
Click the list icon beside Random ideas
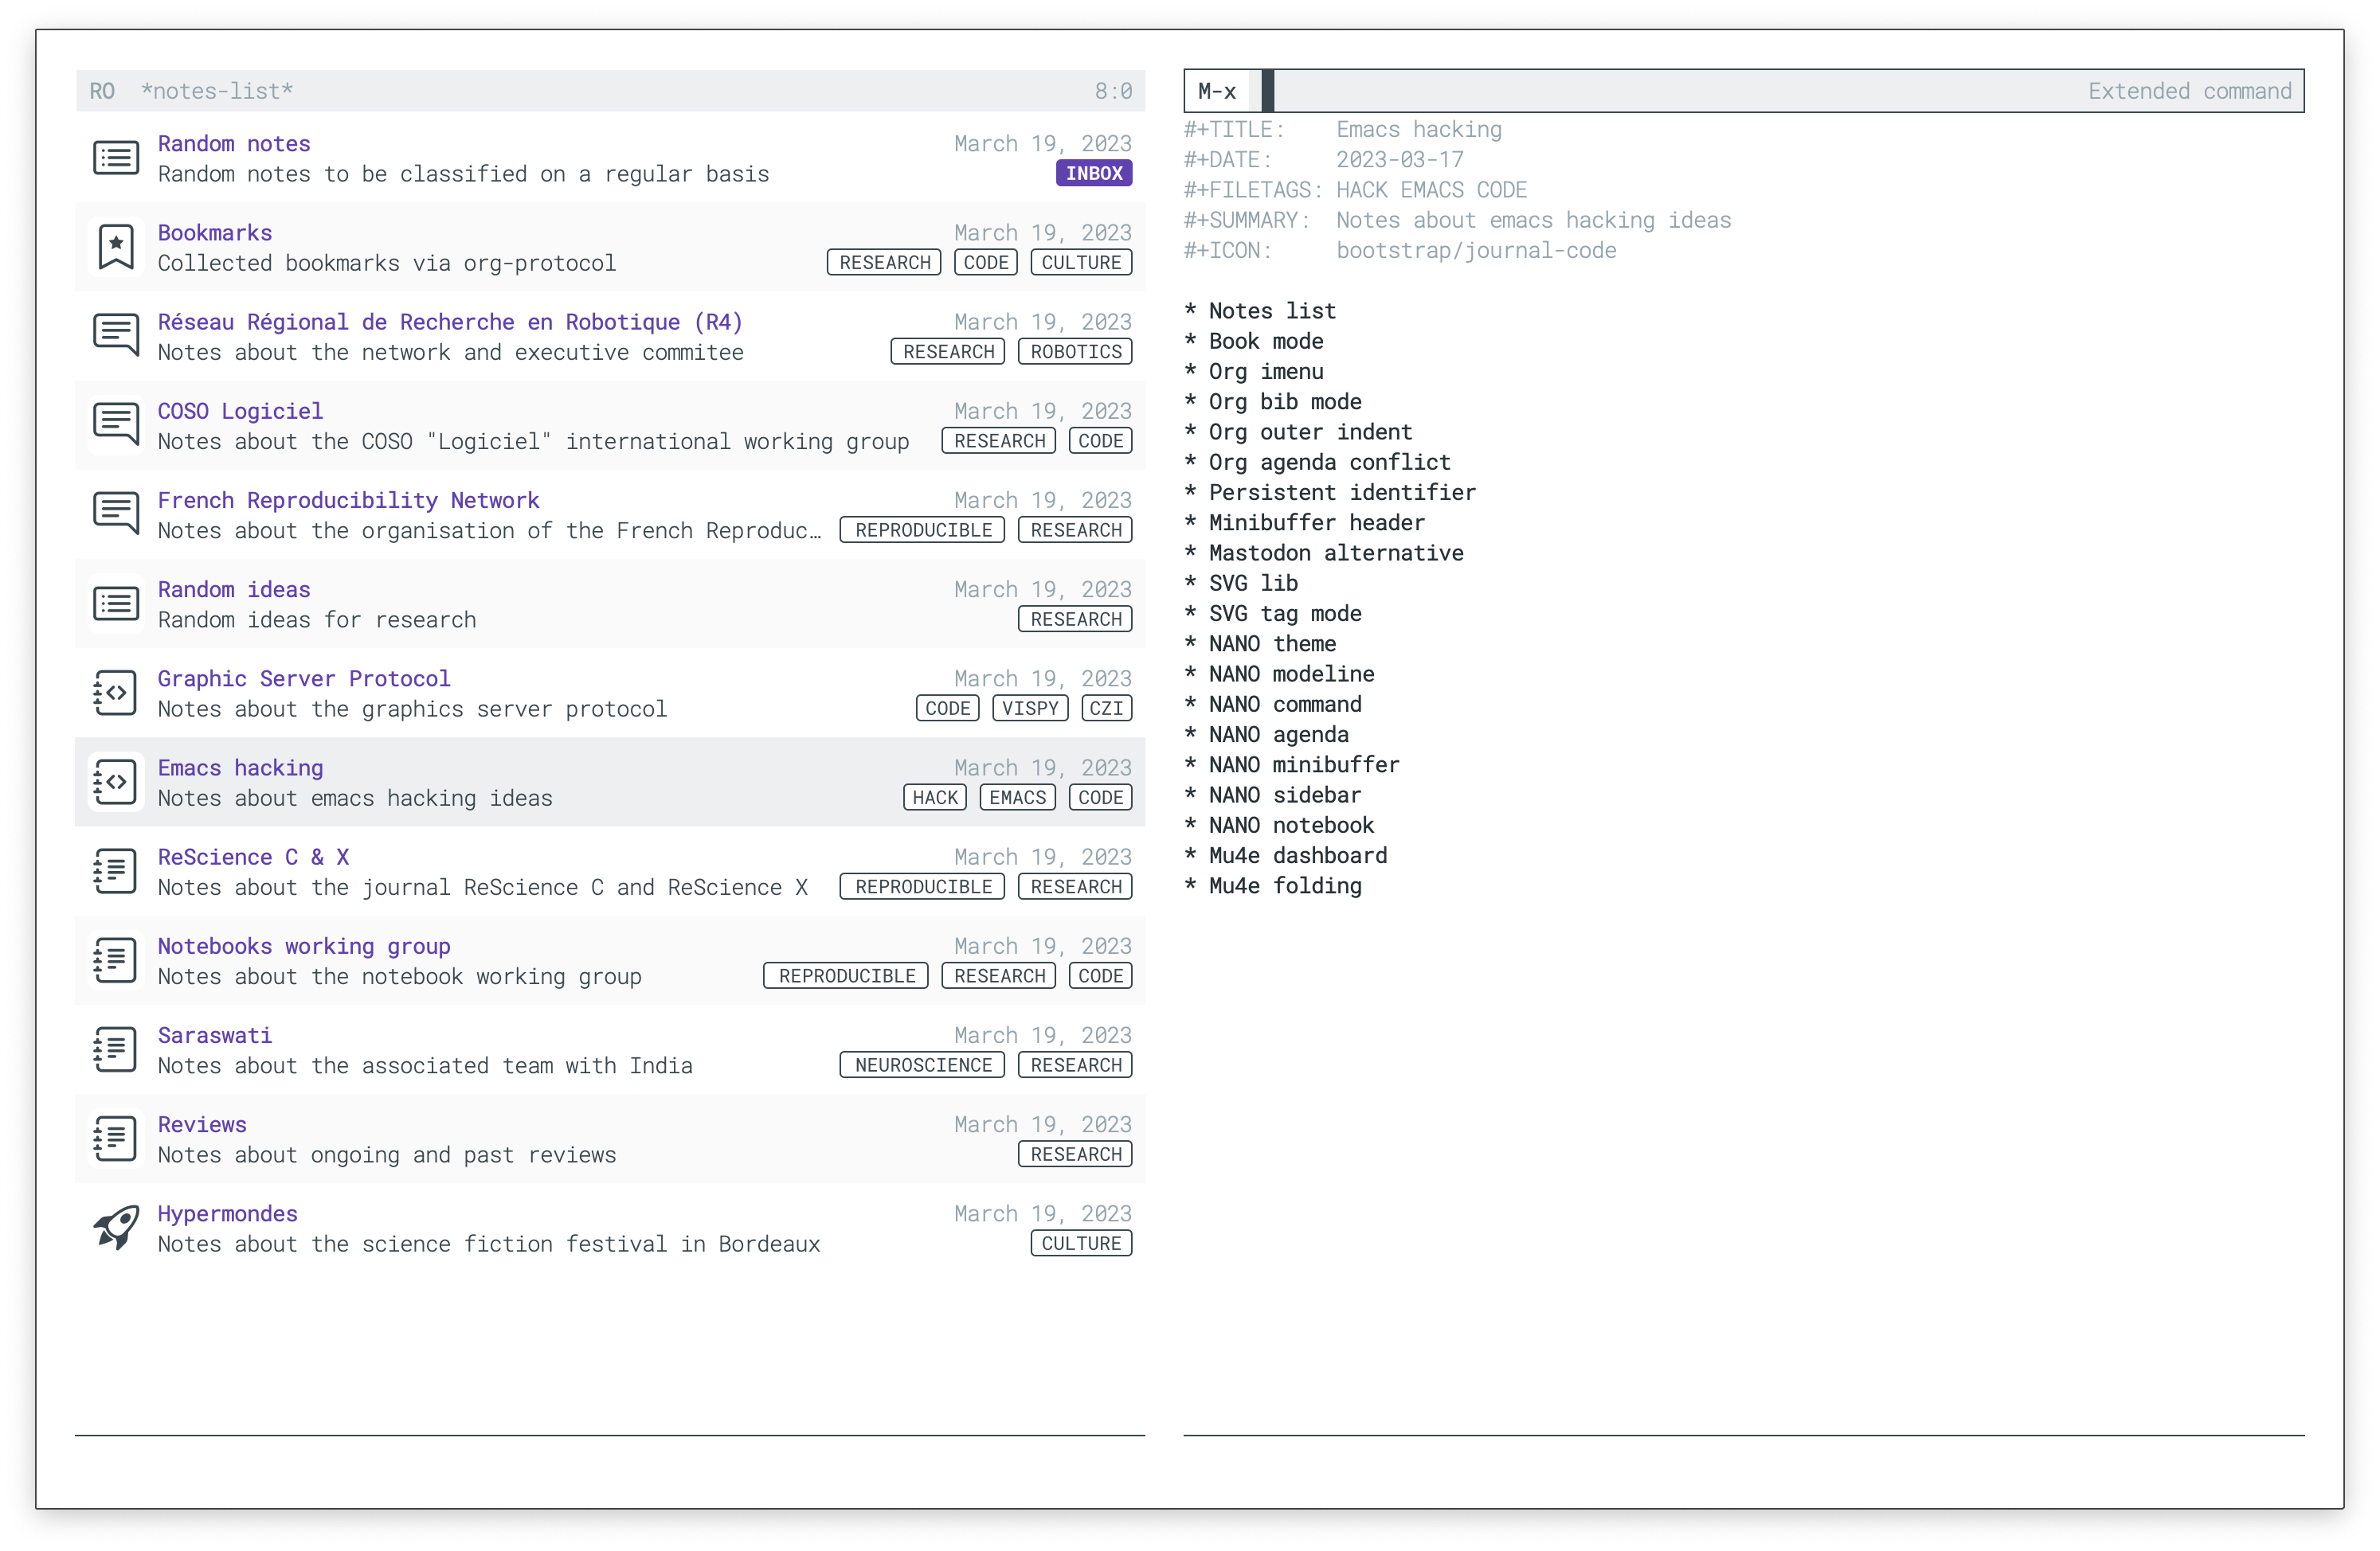116,604
